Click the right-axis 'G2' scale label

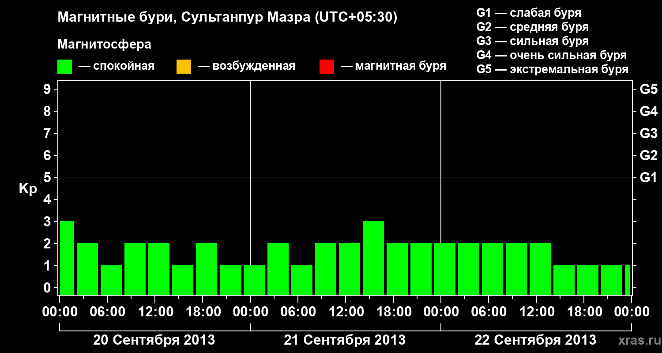(x=649, y=155)
